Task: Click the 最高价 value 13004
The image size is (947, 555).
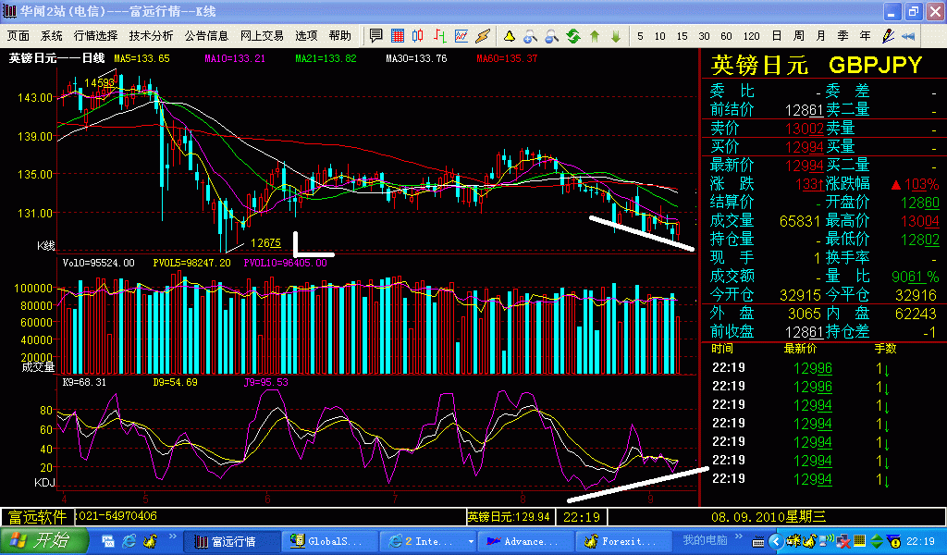Action: coord(920,221)
